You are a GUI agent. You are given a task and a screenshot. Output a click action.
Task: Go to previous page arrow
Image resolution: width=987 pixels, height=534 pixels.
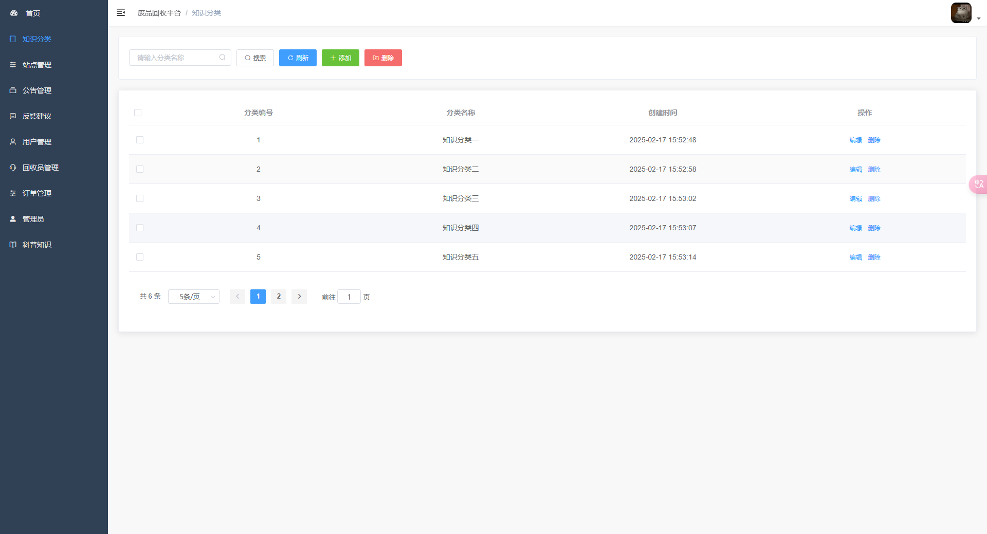237,297
